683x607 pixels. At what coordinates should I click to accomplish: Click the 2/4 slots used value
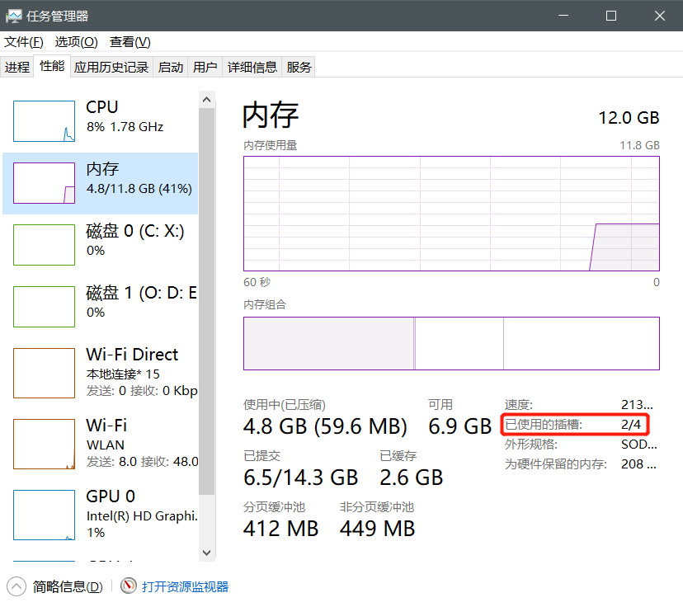[631, 424]
